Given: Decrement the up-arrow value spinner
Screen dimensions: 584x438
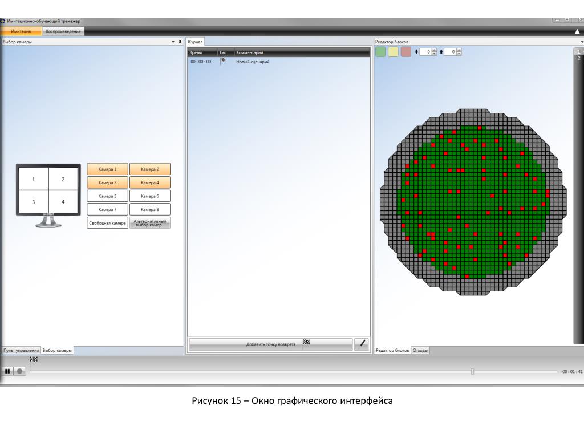Looking at the screenshot, I should (459, 54).
